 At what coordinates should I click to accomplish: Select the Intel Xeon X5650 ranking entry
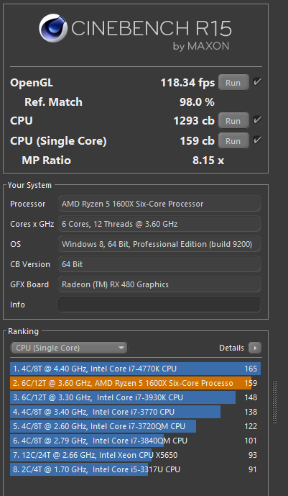[x=135, y=455]
